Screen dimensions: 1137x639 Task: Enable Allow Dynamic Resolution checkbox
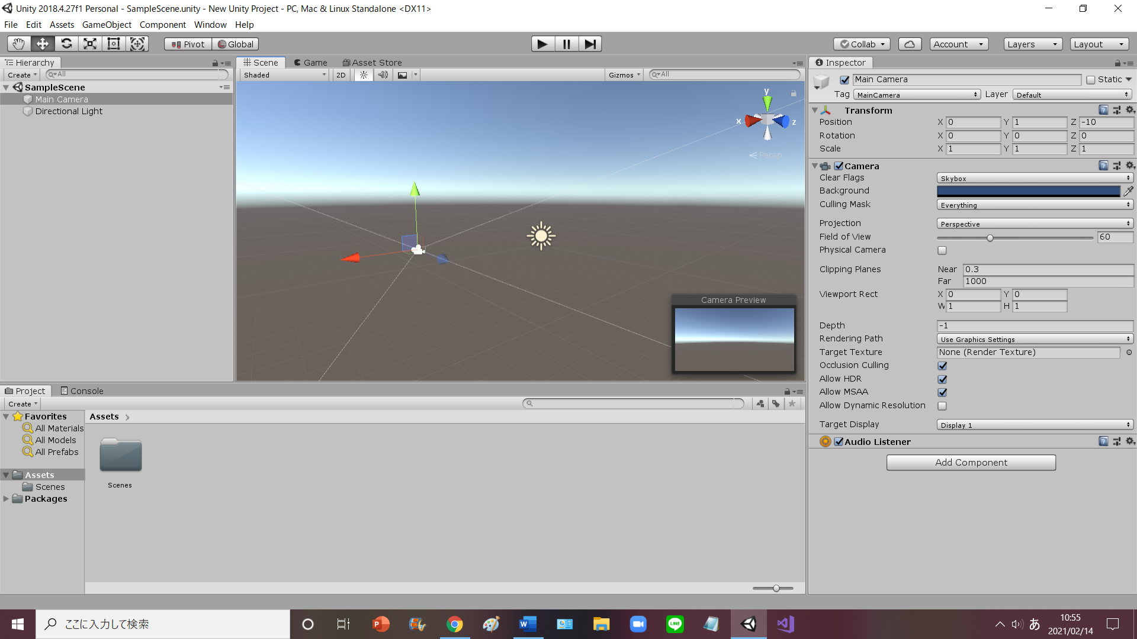(x=942, y=406)
